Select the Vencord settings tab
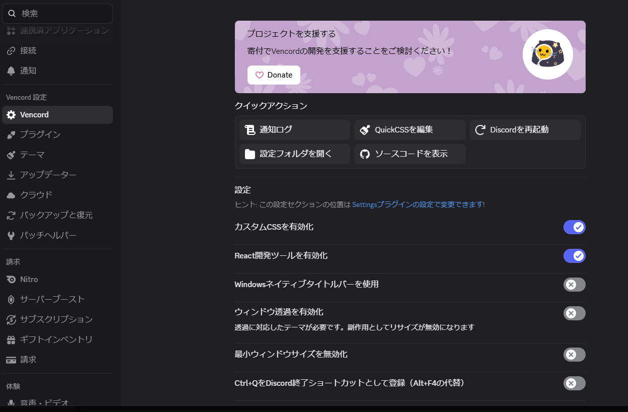 [57, 115]
